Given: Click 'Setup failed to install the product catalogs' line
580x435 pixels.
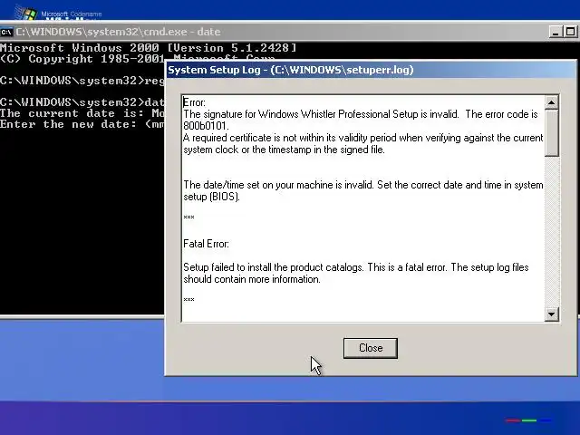Looking at the screenshot, I should click(356, 267).
